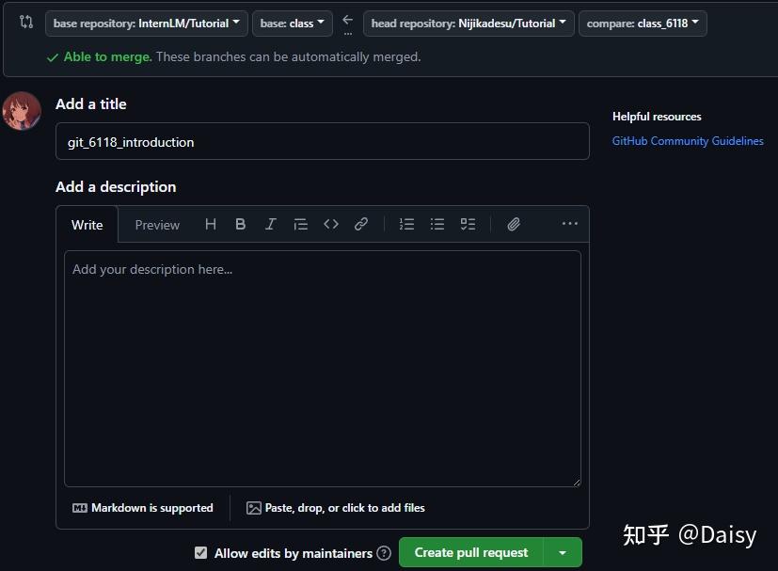Insert a hyperlink in the description
The image size is (778, 571).
pyautogui.click(x=361, y=224)
